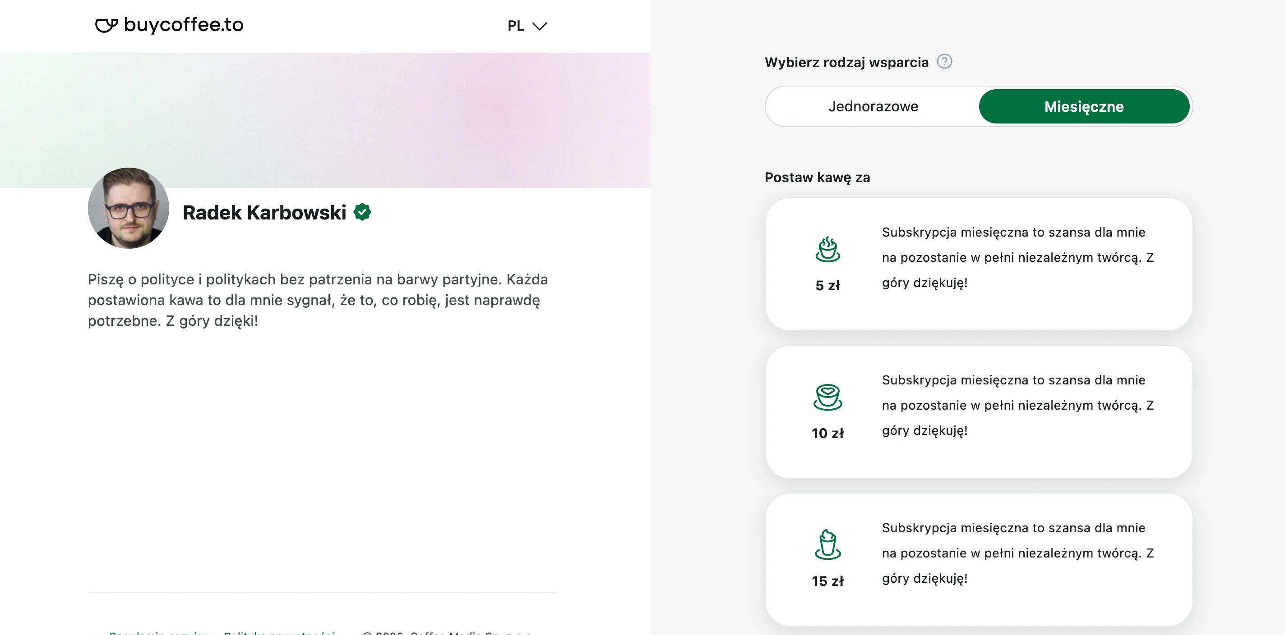This screenshot has height=635, width=1285.
Task: Click the 5 zł price label
Action: 827,285
